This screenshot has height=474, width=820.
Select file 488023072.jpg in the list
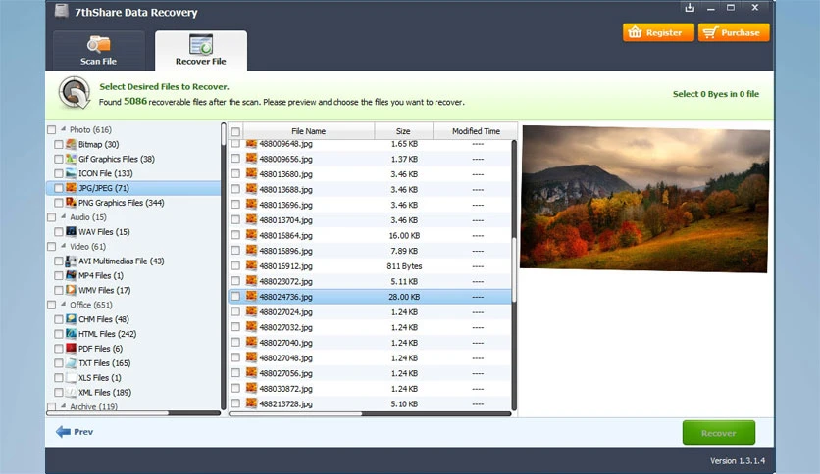point(370,281)
